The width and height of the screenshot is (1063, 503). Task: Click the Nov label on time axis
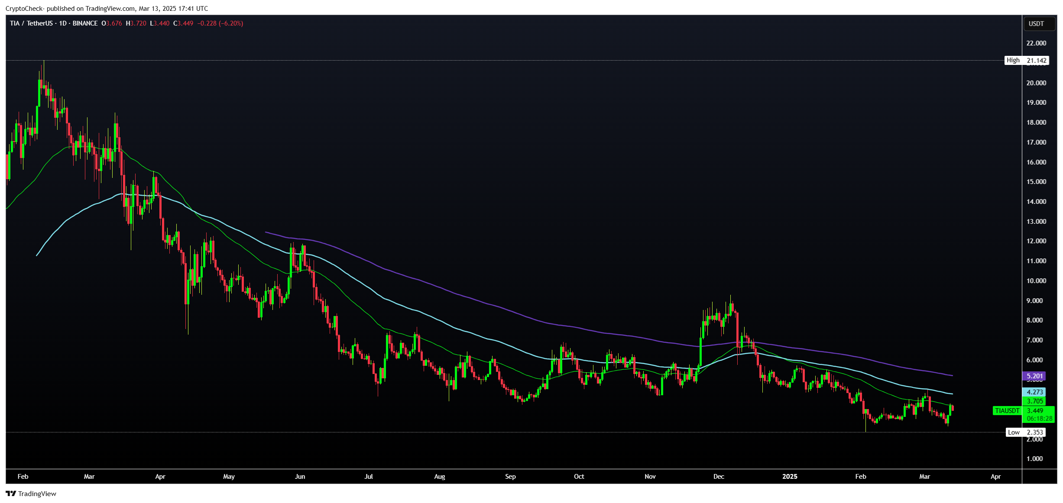pyautogui.click(x=650, y=476)
